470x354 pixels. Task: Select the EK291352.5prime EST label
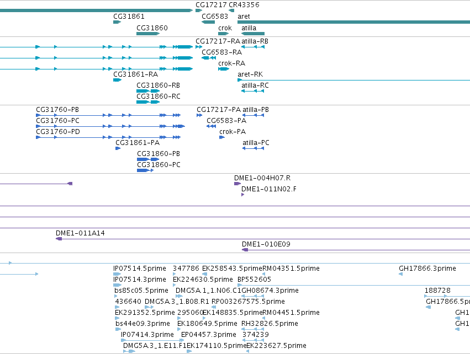145,313
